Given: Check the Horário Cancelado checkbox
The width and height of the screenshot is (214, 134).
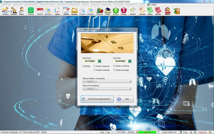Looking at the screenshot, I should [114, 70].
